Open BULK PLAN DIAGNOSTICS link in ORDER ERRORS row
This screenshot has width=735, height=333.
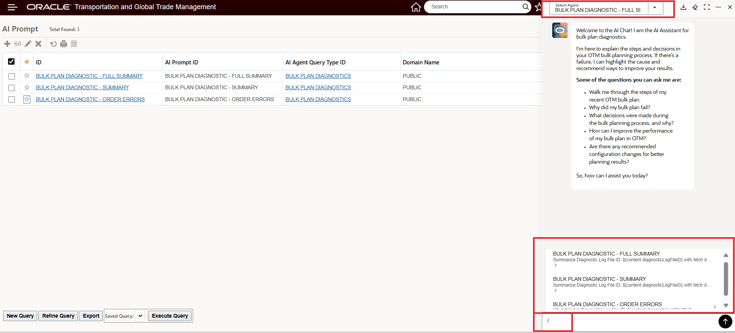tap(318, 99)
